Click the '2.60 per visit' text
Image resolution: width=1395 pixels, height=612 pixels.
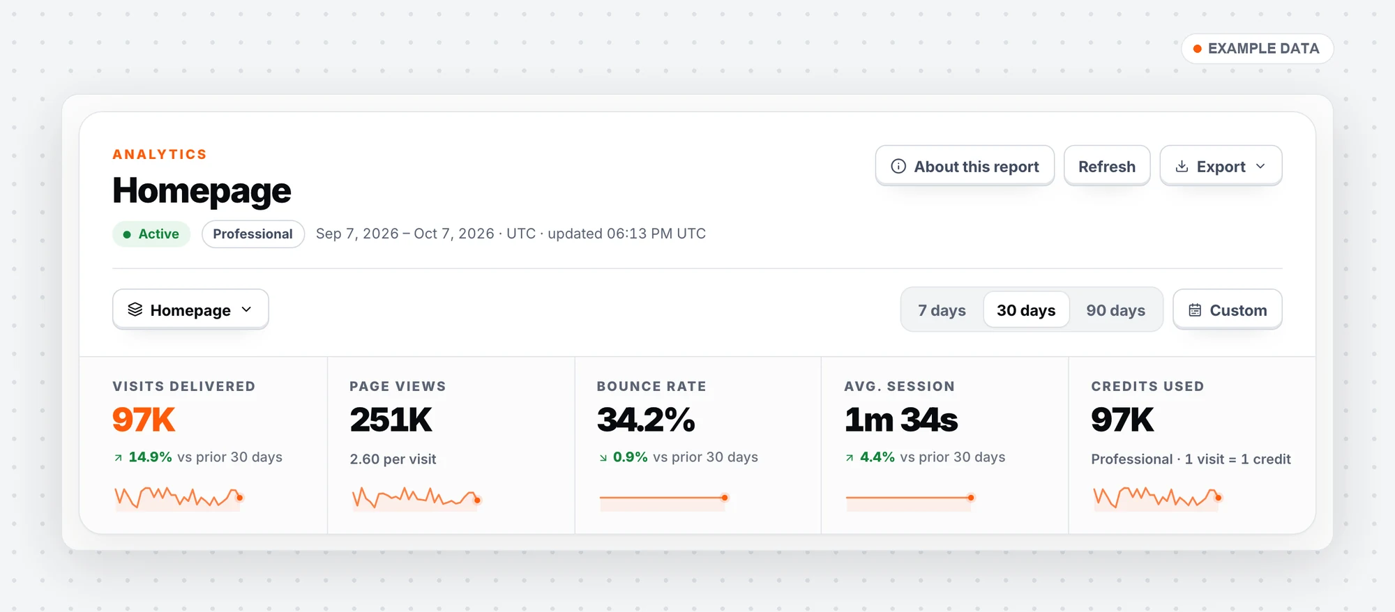[x=393, y=459]
